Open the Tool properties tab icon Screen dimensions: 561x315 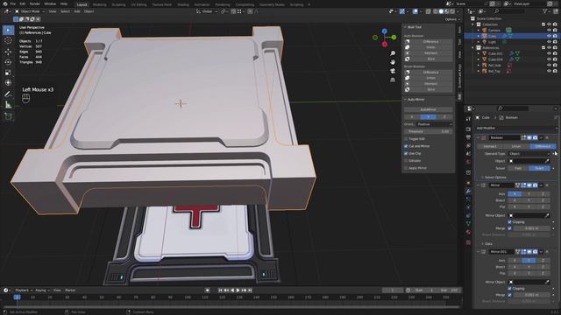tap(468, 119)
